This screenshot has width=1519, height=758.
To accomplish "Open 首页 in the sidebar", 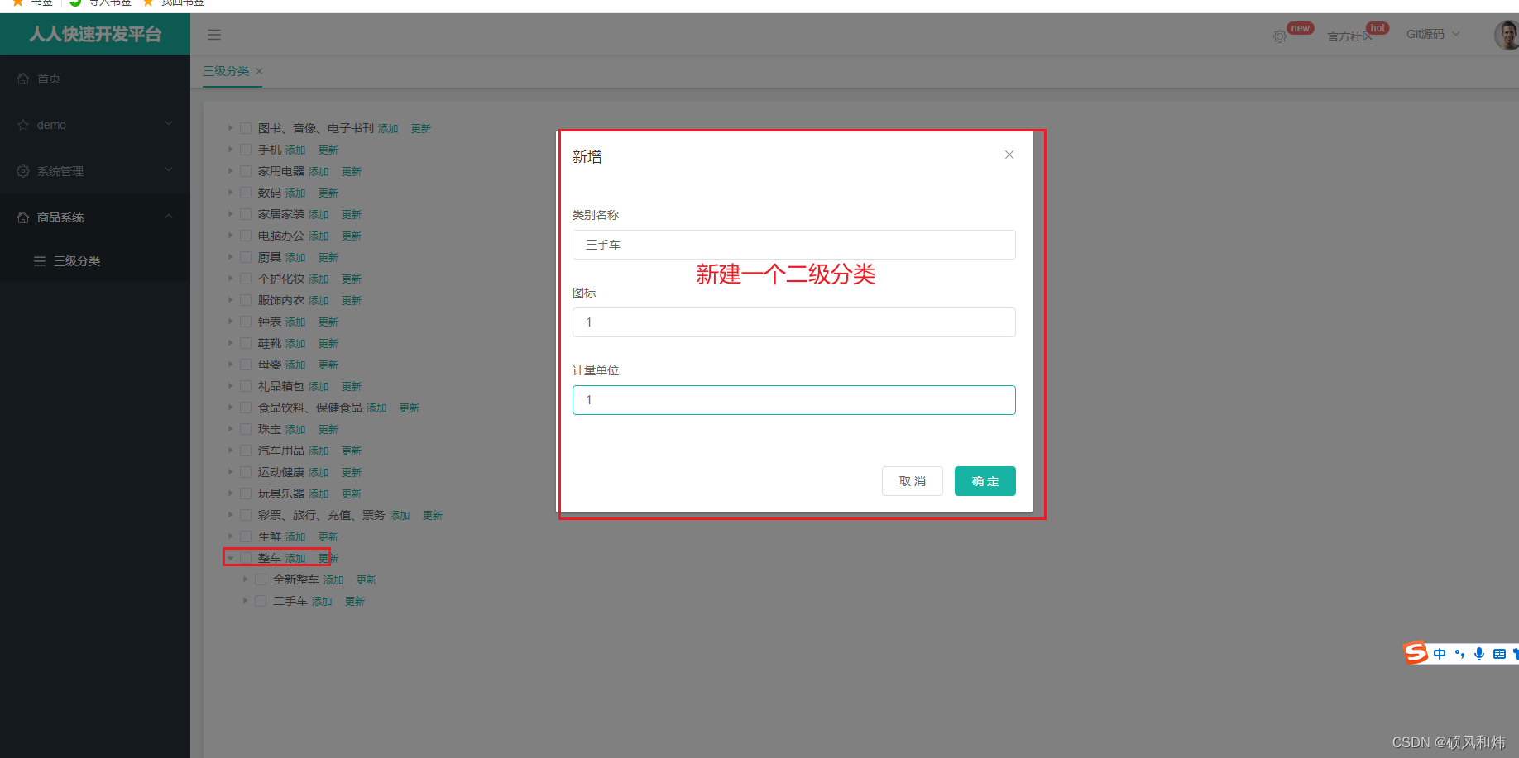I will pos(95,79).
